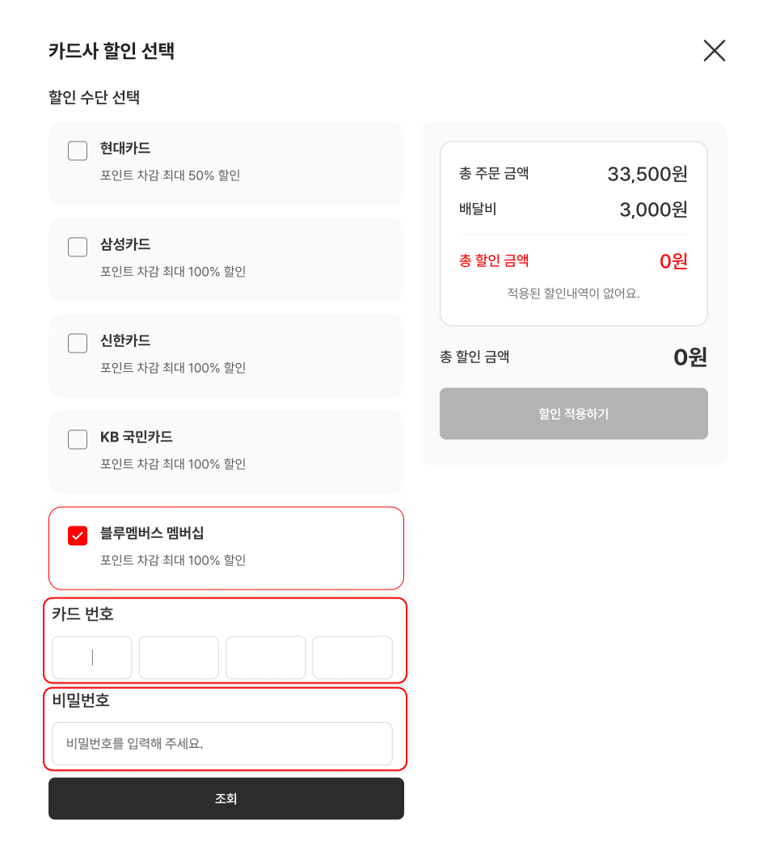Select the fourth card number field
Image resolution: width=776 pixels, height=858 pixels.
[352, 657]
